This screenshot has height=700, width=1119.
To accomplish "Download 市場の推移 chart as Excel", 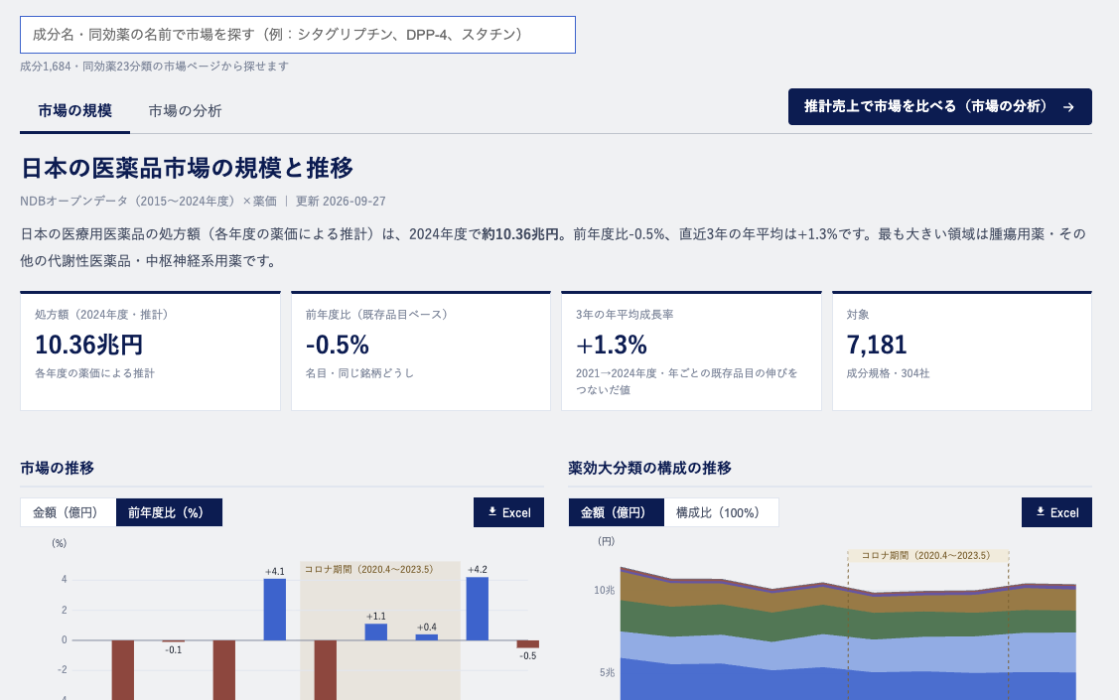I will pos(508,512).
